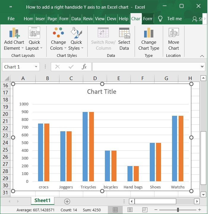Open Quick Styles gallery
208x214 pixels.
pos(76,39)
